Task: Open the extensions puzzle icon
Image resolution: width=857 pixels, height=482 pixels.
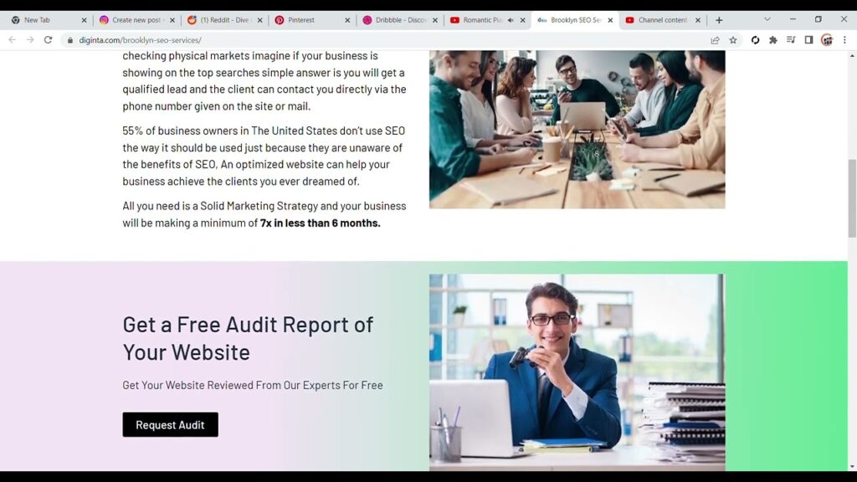Action: tap(772, 40)
